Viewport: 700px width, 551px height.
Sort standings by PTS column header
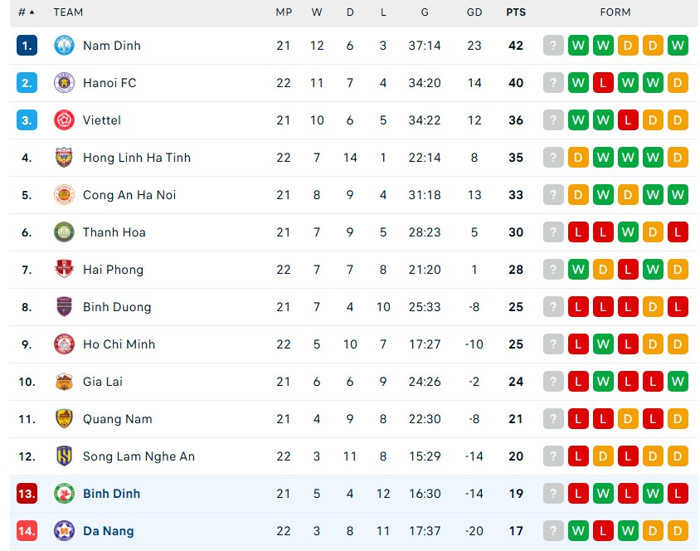[516, 12]
